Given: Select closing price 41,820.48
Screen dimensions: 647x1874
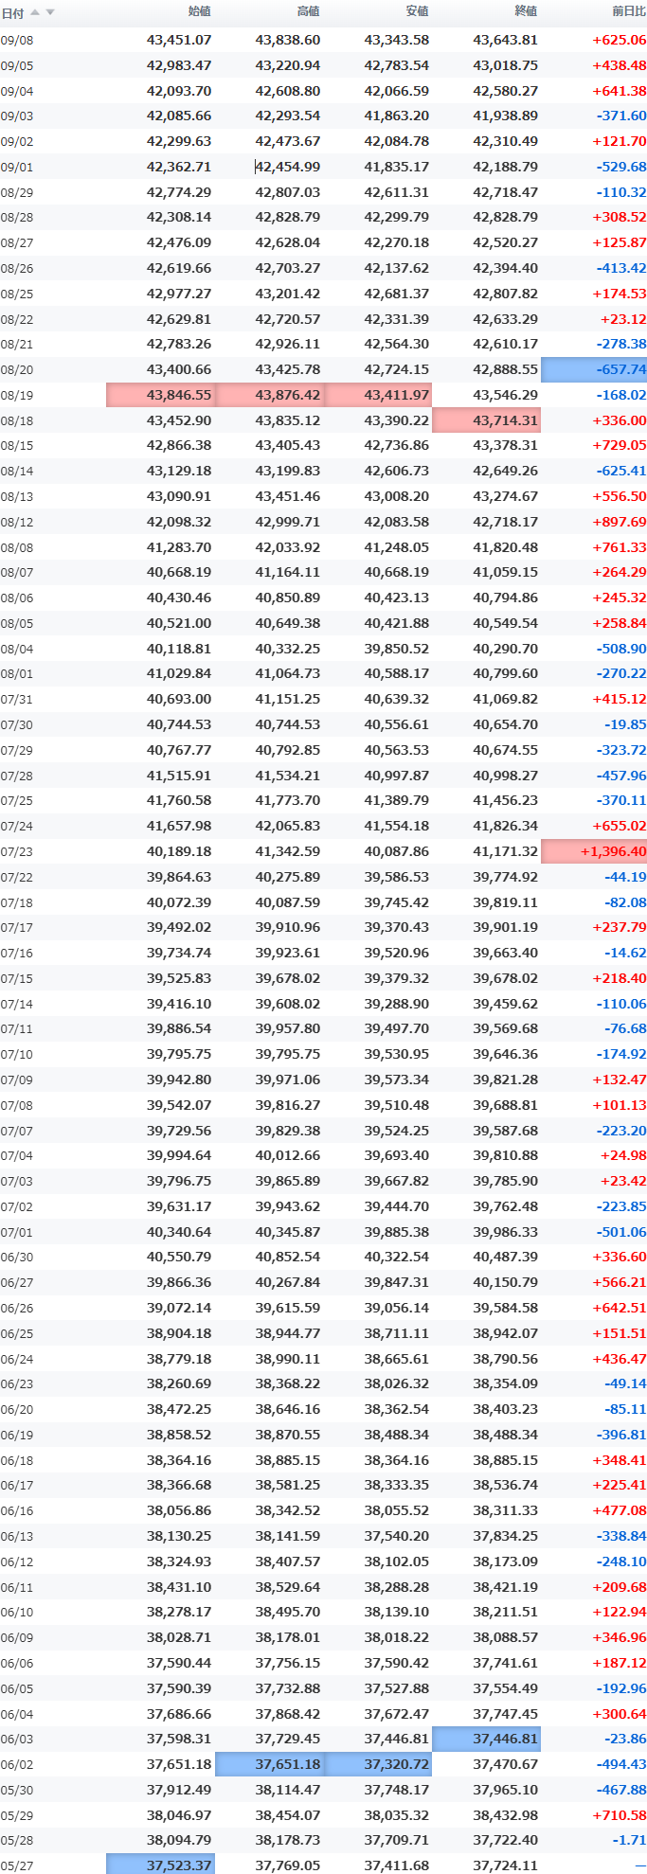Looking at the screenshot, I should [x=505, y=547].
